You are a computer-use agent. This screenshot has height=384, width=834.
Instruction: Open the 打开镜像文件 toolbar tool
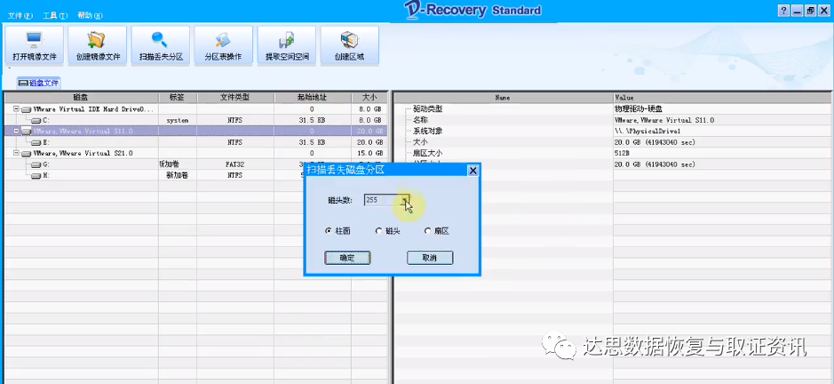tap(35, 46)
